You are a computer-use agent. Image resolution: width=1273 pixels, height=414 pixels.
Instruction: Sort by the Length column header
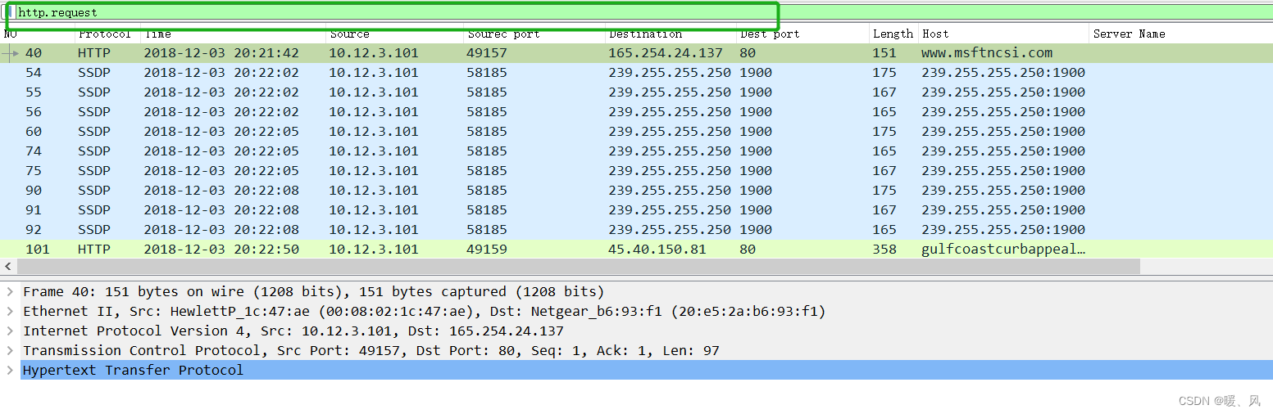[x=893, y=34]
